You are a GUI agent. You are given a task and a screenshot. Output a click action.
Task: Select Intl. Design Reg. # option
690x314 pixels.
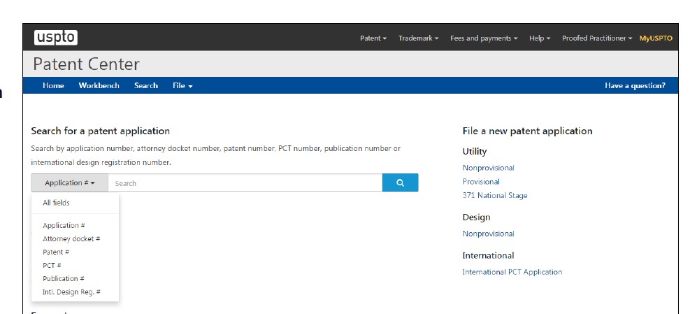[x=72, y=292]
